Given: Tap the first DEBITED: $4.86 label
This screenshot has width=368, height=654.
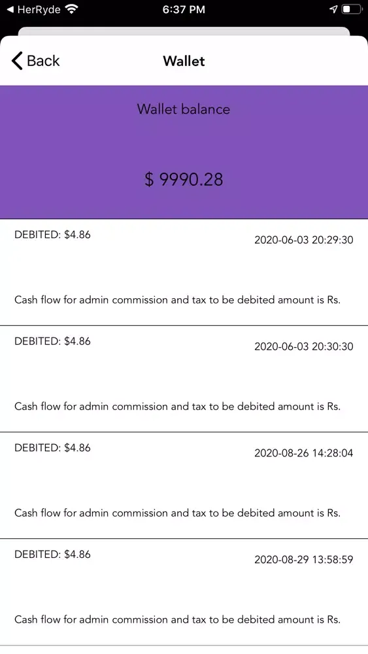Looking at the screenshot, I should pos(52,235).
